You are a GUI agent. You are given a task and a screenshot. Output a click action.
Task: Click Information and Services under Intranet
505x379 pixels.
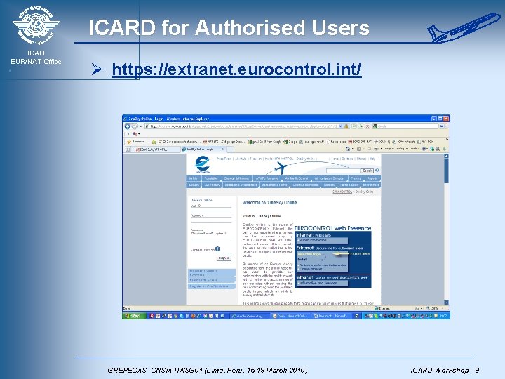click(x=322, y=283)
